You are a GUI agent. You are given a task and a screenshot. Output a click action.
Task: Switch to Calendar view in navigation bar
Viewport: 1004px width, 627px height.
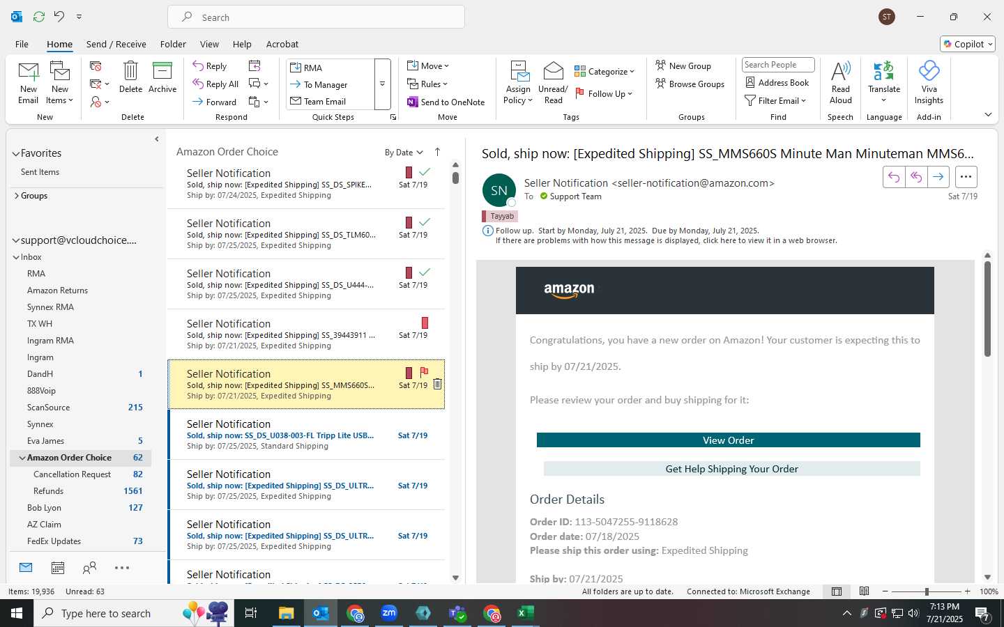[x=58, y=568]
